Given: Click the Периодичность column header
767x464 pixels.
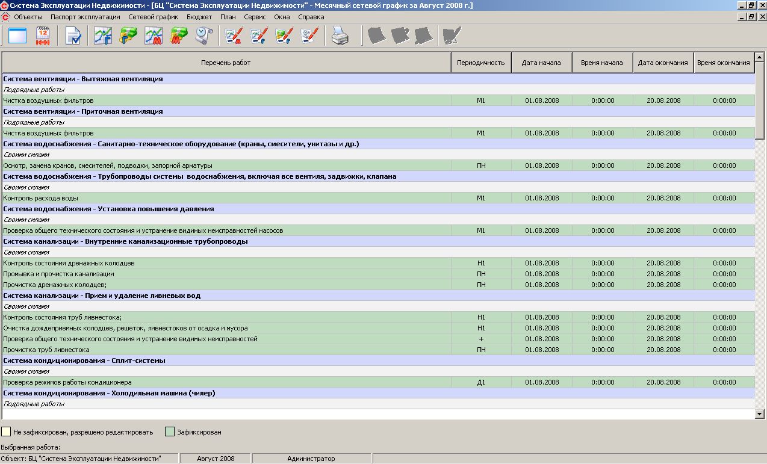Looking at the screenshot, I should 481,63.
